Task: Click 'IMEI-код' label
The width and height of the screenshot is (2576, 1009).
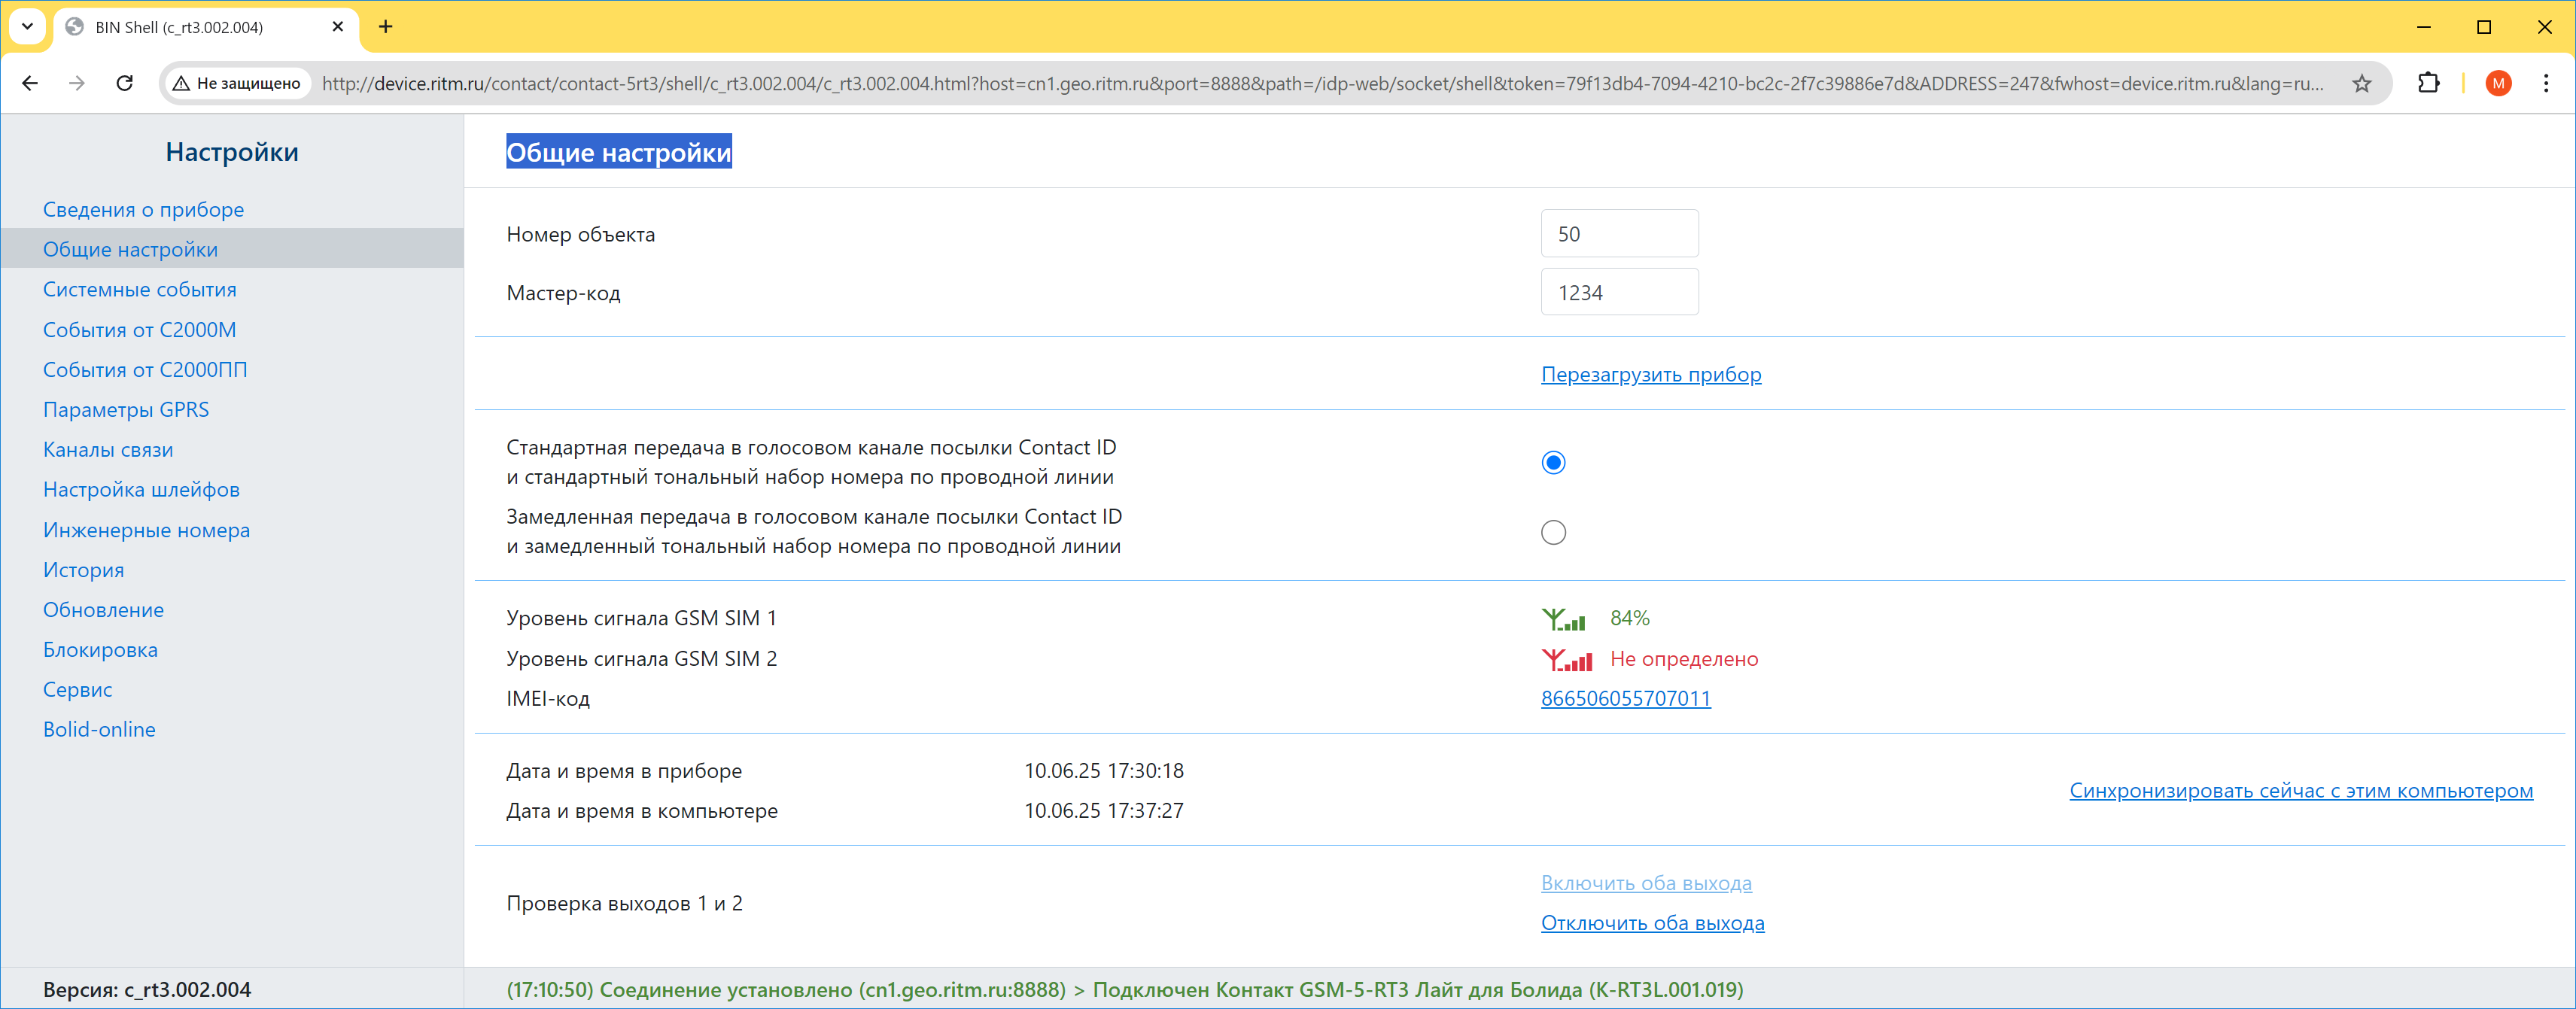Action: coord(548,698)
